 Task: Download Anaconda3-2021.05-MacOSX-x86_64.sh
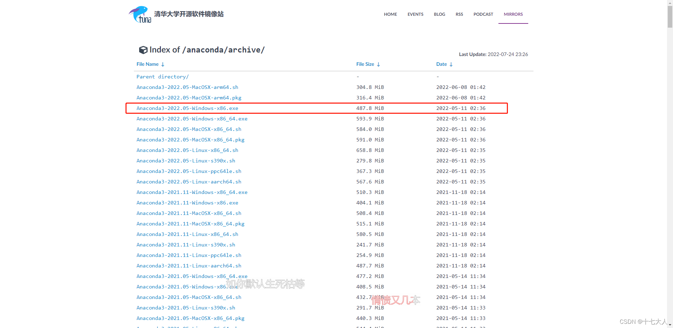pos(189,297)
